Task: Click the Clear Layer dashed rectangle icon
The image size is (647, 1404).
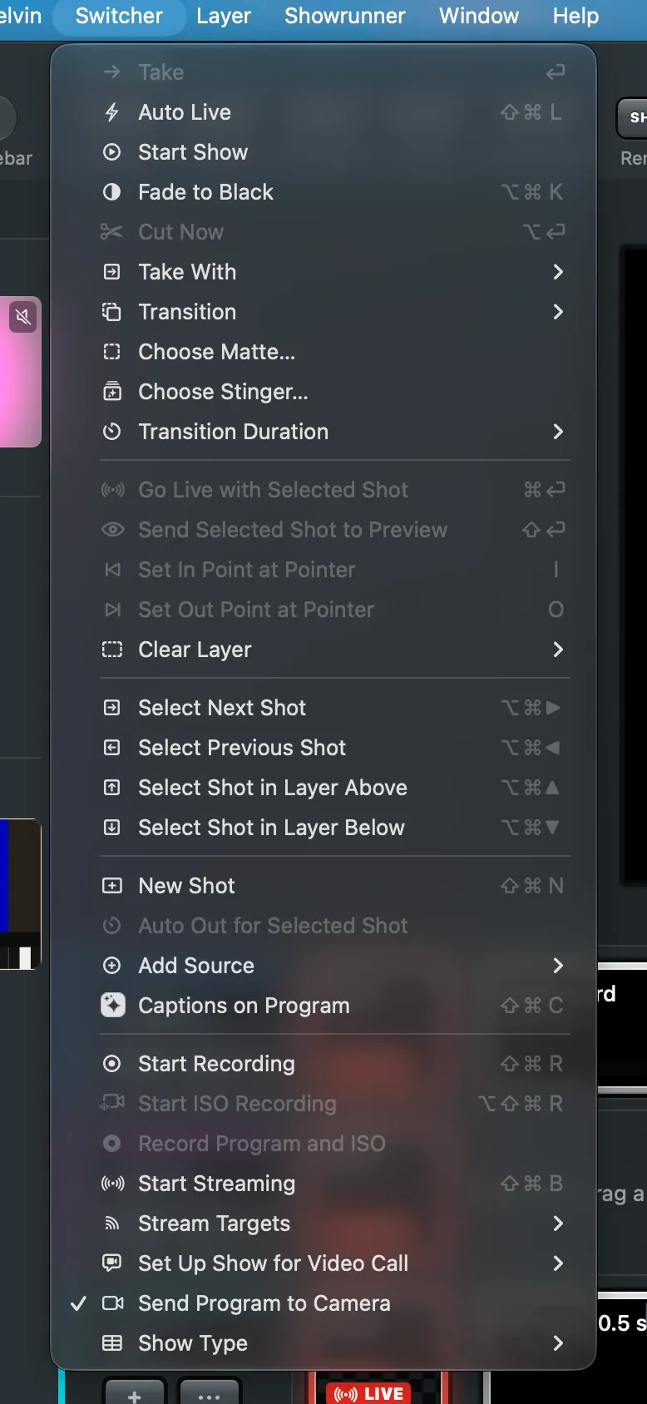Action: coord(111,650)
